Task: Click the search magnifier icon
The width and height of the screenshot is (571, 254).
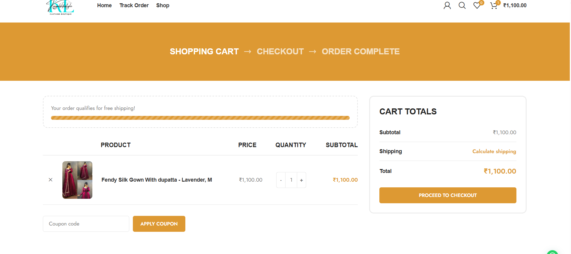Action: tap(462, 5)
